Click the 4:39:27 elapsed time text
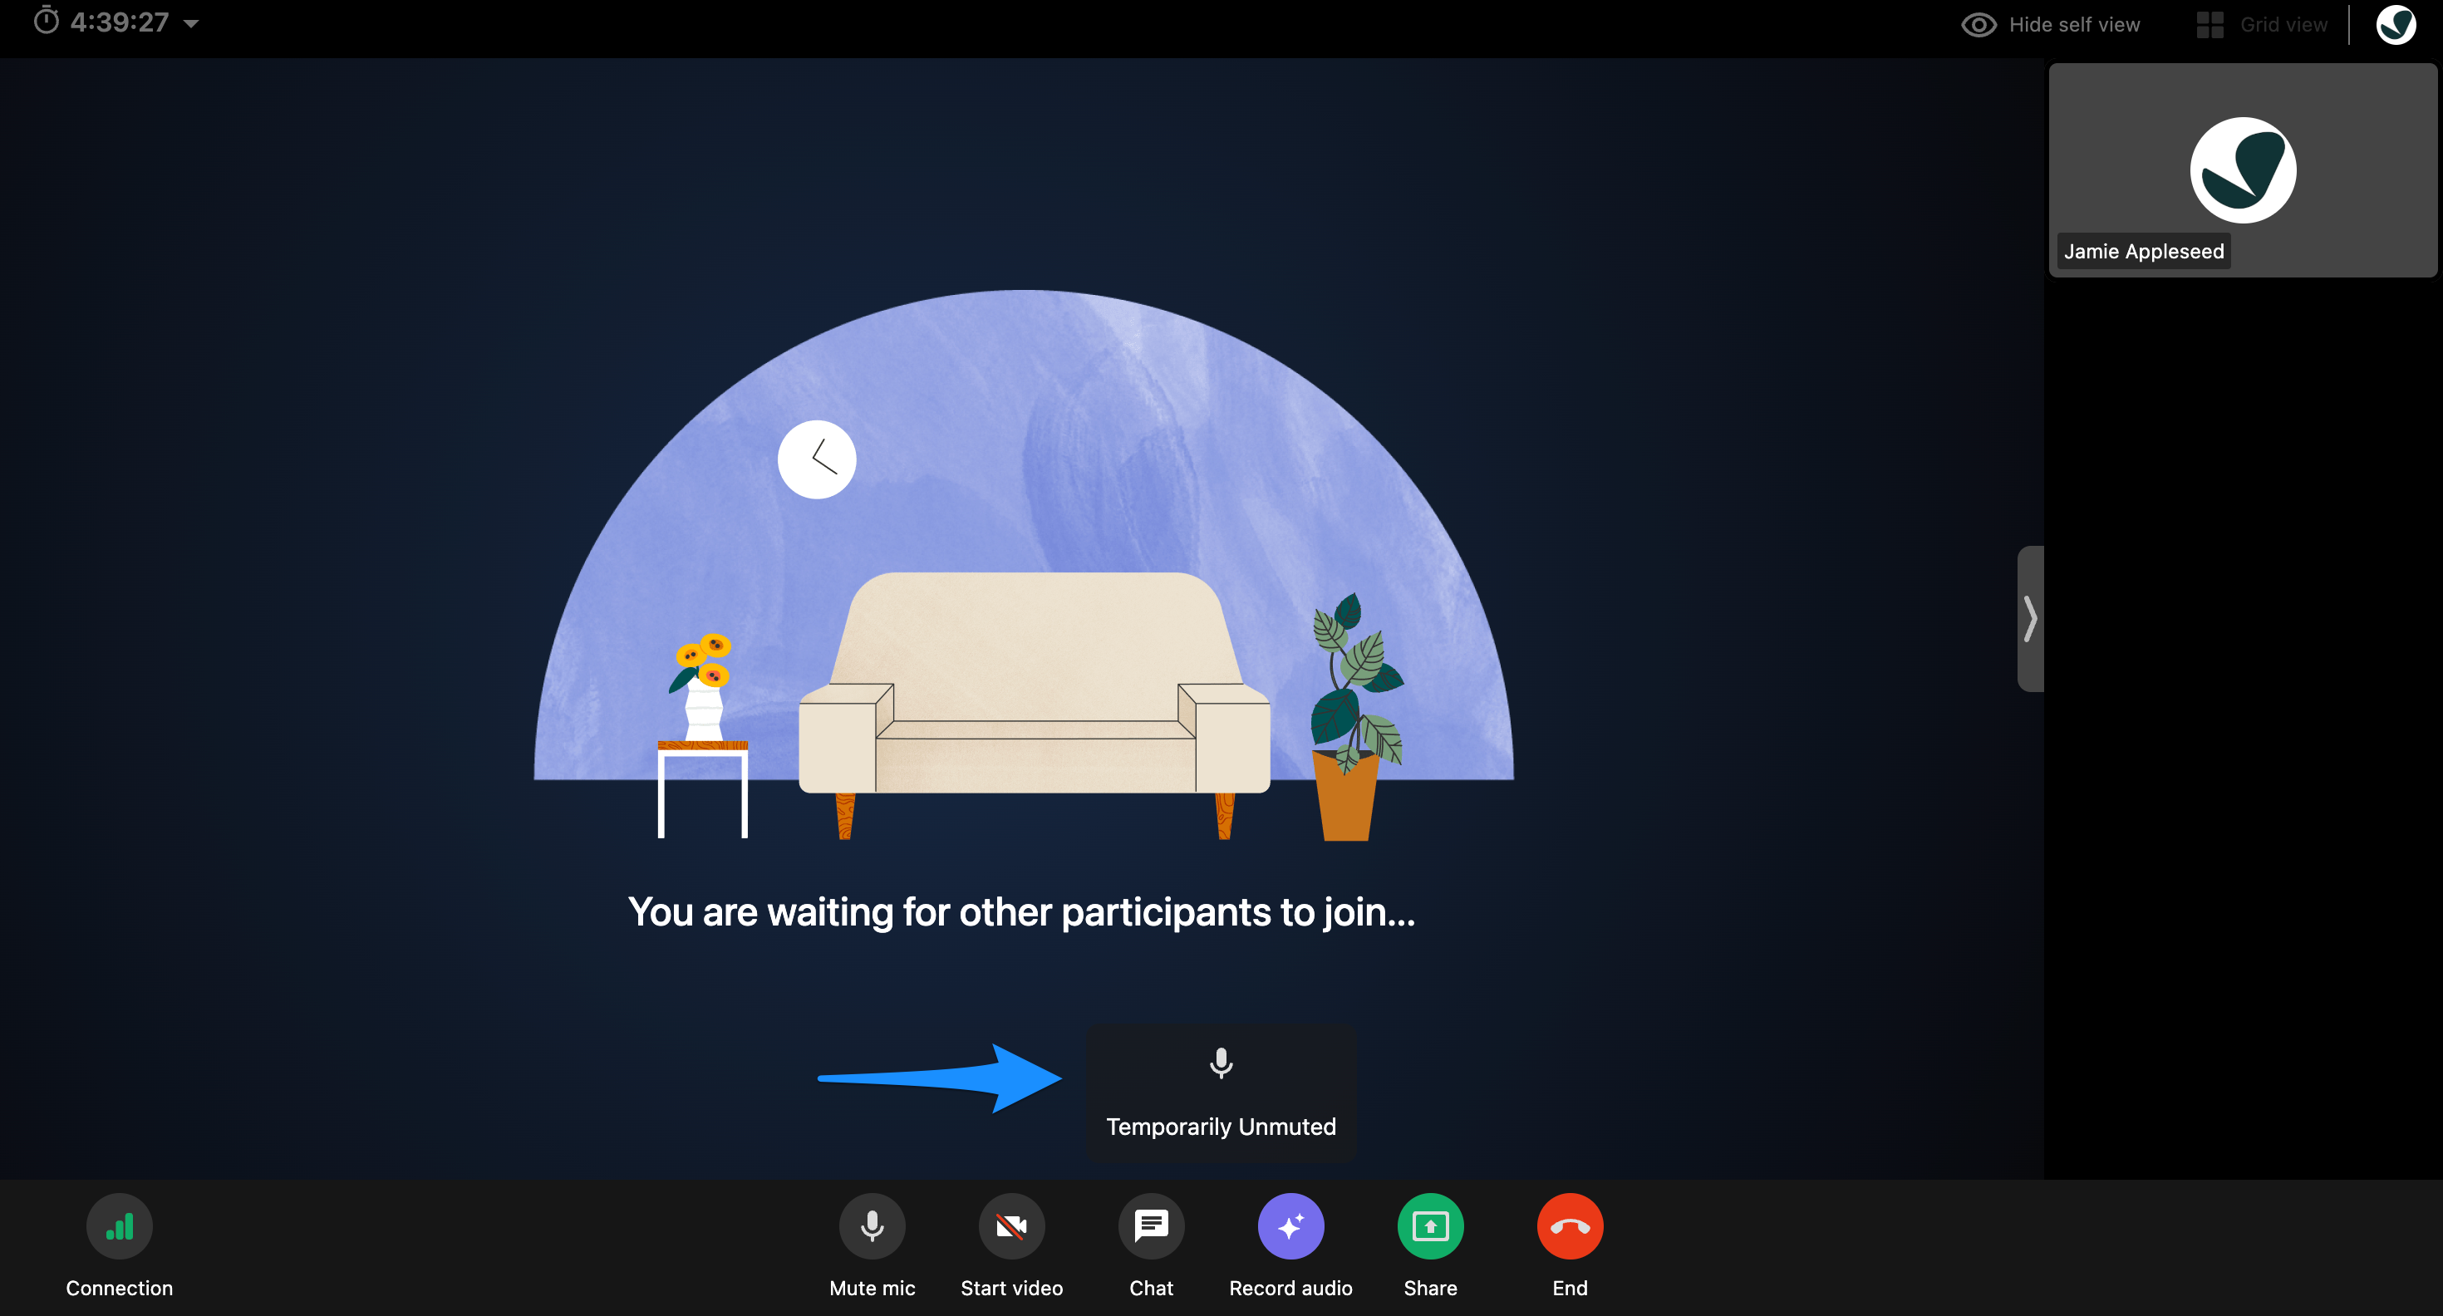 point(120,22)
